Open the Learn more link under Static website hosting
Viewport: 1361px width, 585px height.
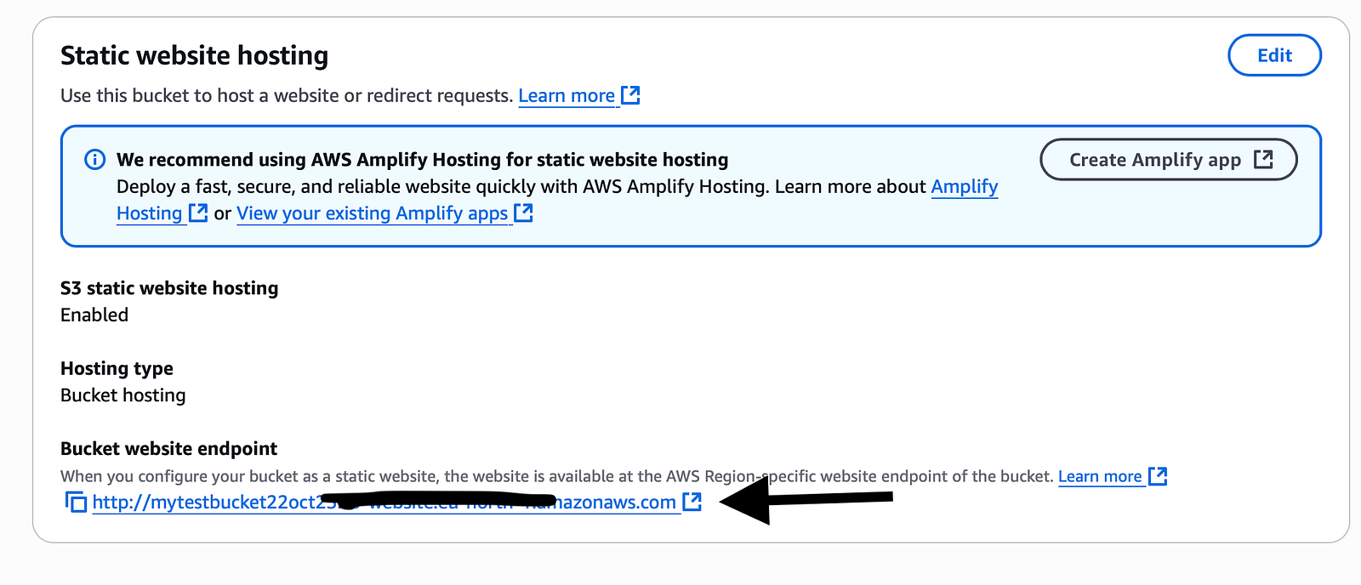click(x=567, y=96)
